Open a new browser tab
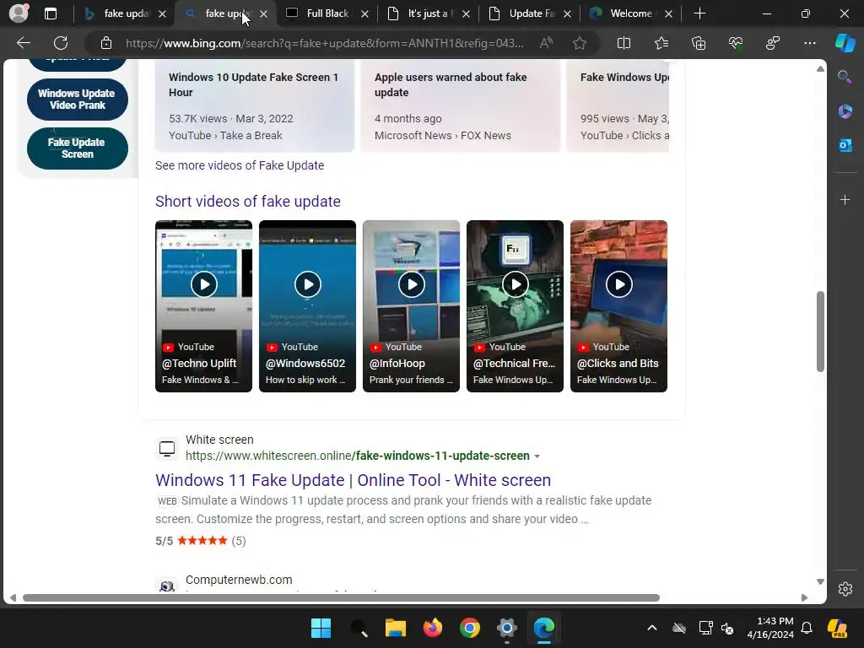The height and width of the screenshot is (648, 864). coord(699,13)
